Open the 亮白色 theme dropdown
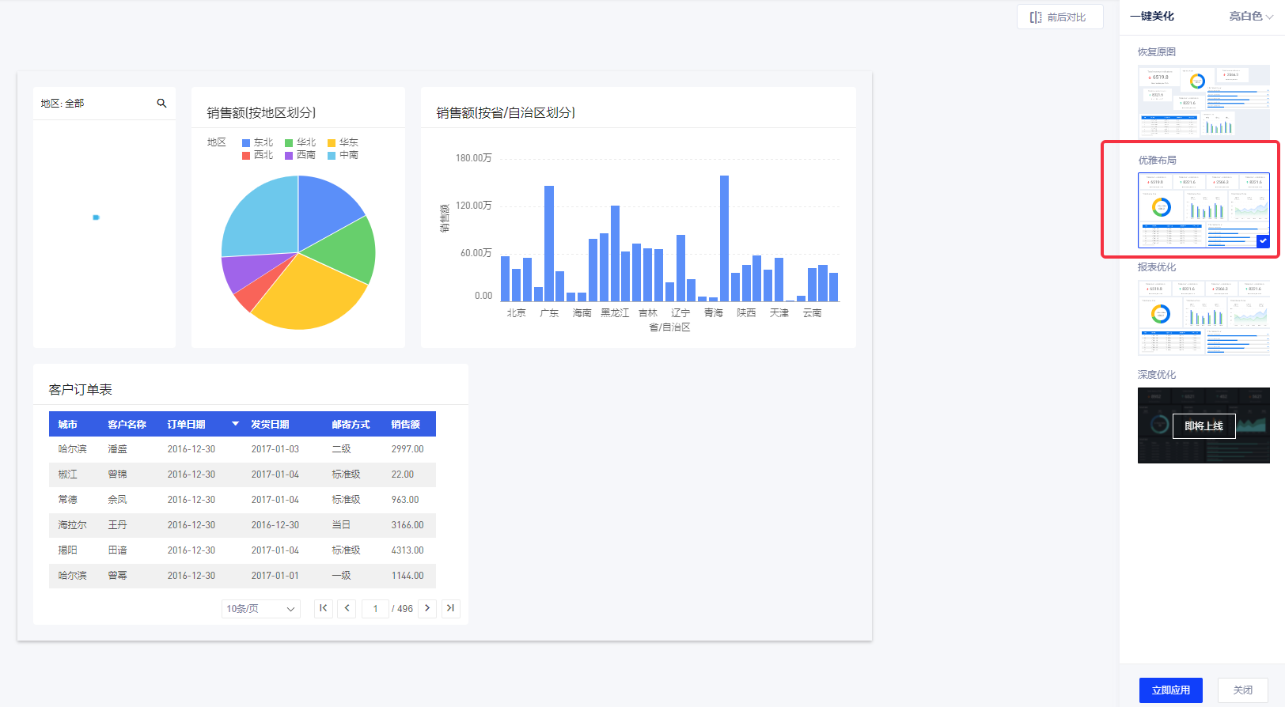 pos(1250,17)
